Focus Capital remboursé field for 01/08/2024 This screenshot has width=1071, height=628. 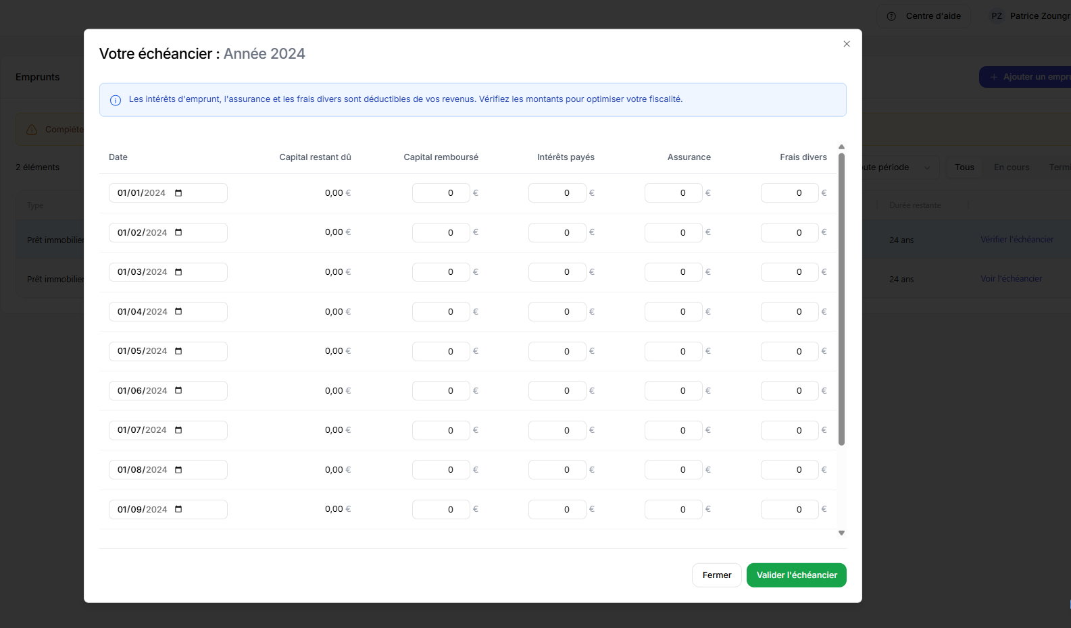pyautogui.click(x=441, y=470)
